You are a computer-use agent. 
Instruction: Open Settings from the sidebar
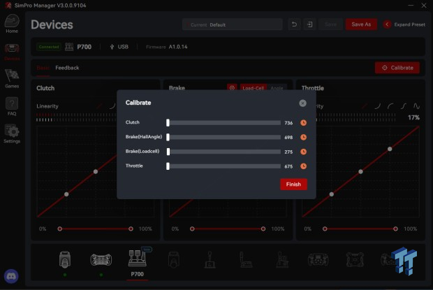coord(12,133)
